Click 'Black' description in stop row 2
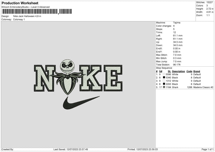 tap(175, 77)
